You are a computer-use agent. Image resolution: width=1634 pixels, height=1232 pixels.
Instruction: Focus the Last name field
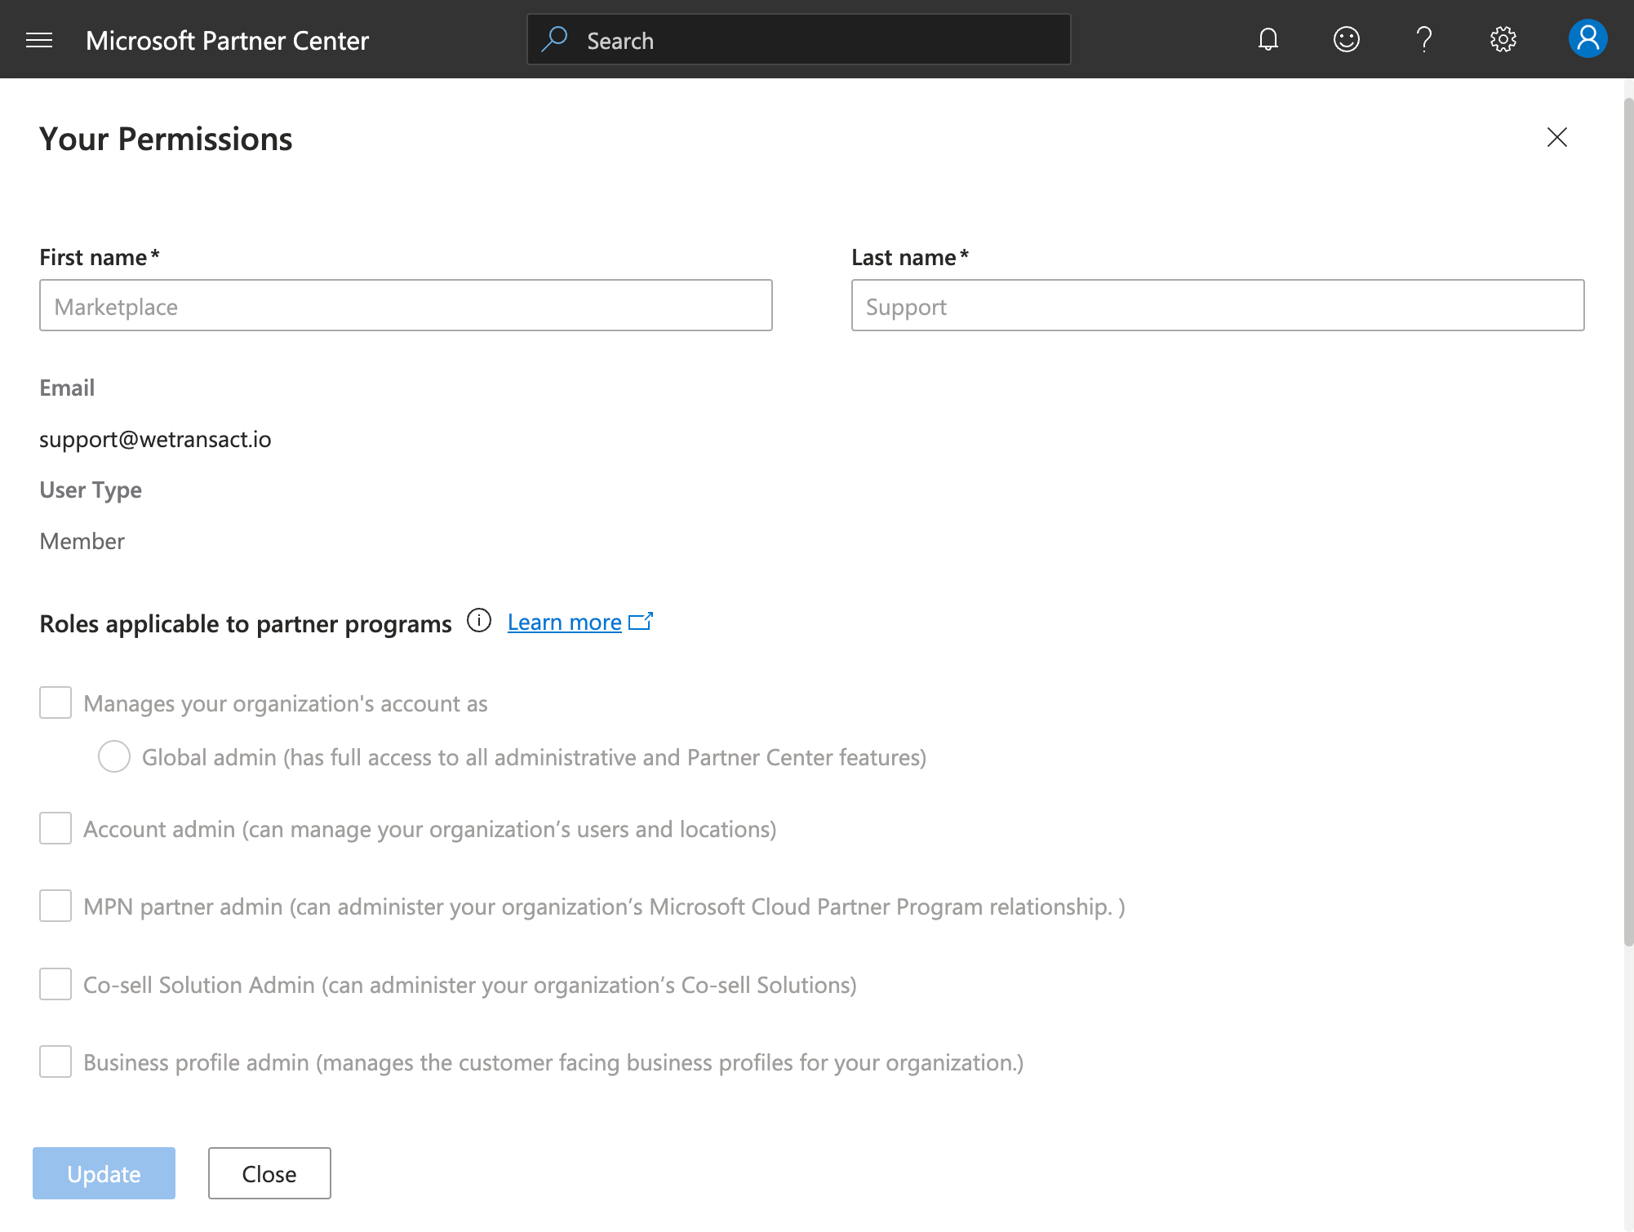[1218, 305]
